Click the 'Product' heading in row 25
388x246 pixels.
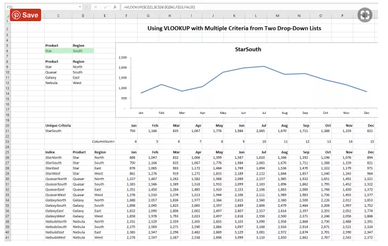pos(79,152)
